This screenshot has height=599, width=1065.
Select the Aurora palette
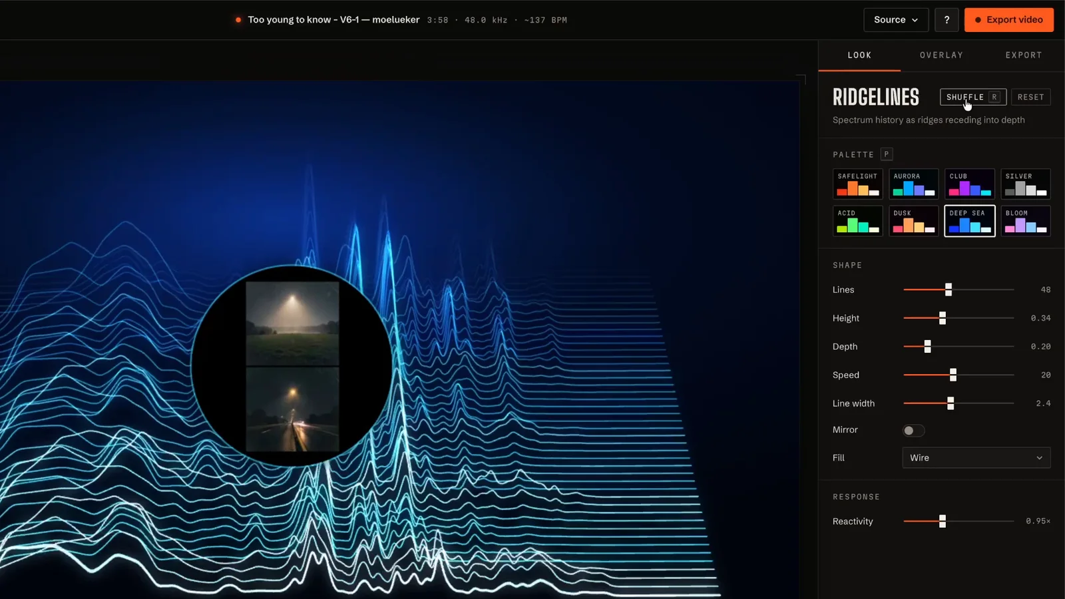914,184
